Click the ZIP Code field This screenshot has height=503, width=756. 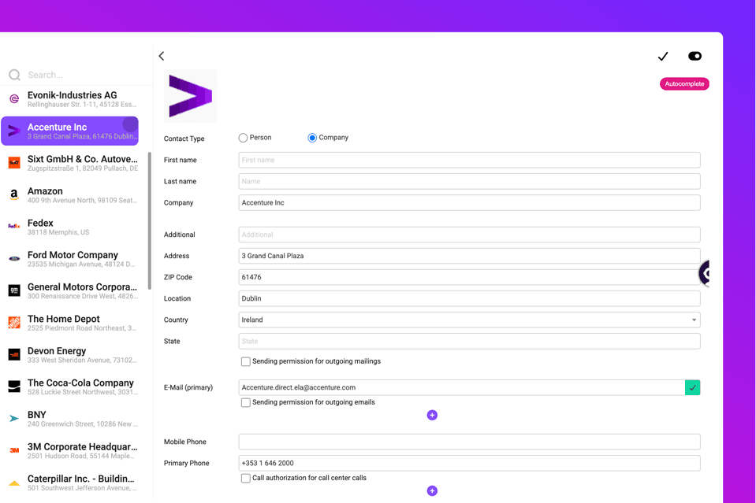pyautogui.click(x=469, y=277)
